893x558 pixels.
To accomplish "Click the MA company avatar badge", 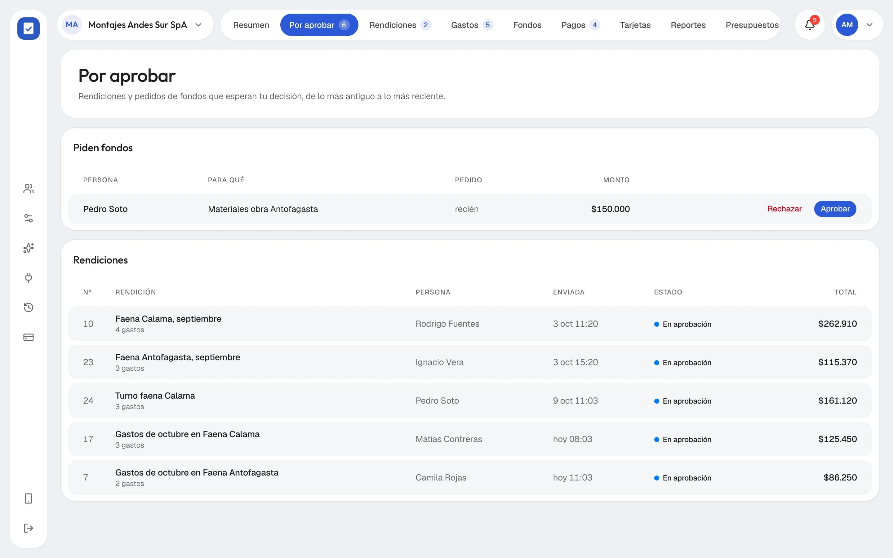I will (72, 25).
